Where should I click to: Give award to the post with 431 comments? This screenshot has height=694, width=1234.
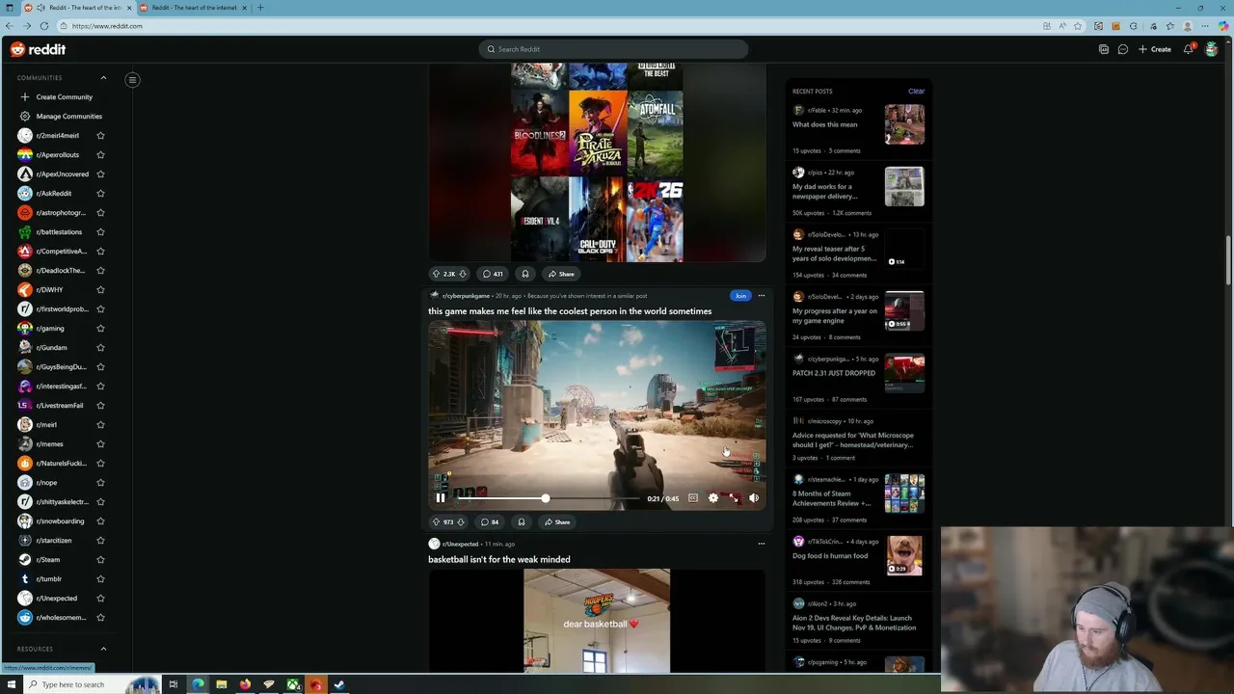pos(525,274)
